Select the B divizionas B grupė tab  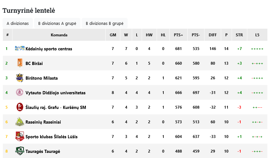(104, 23)
